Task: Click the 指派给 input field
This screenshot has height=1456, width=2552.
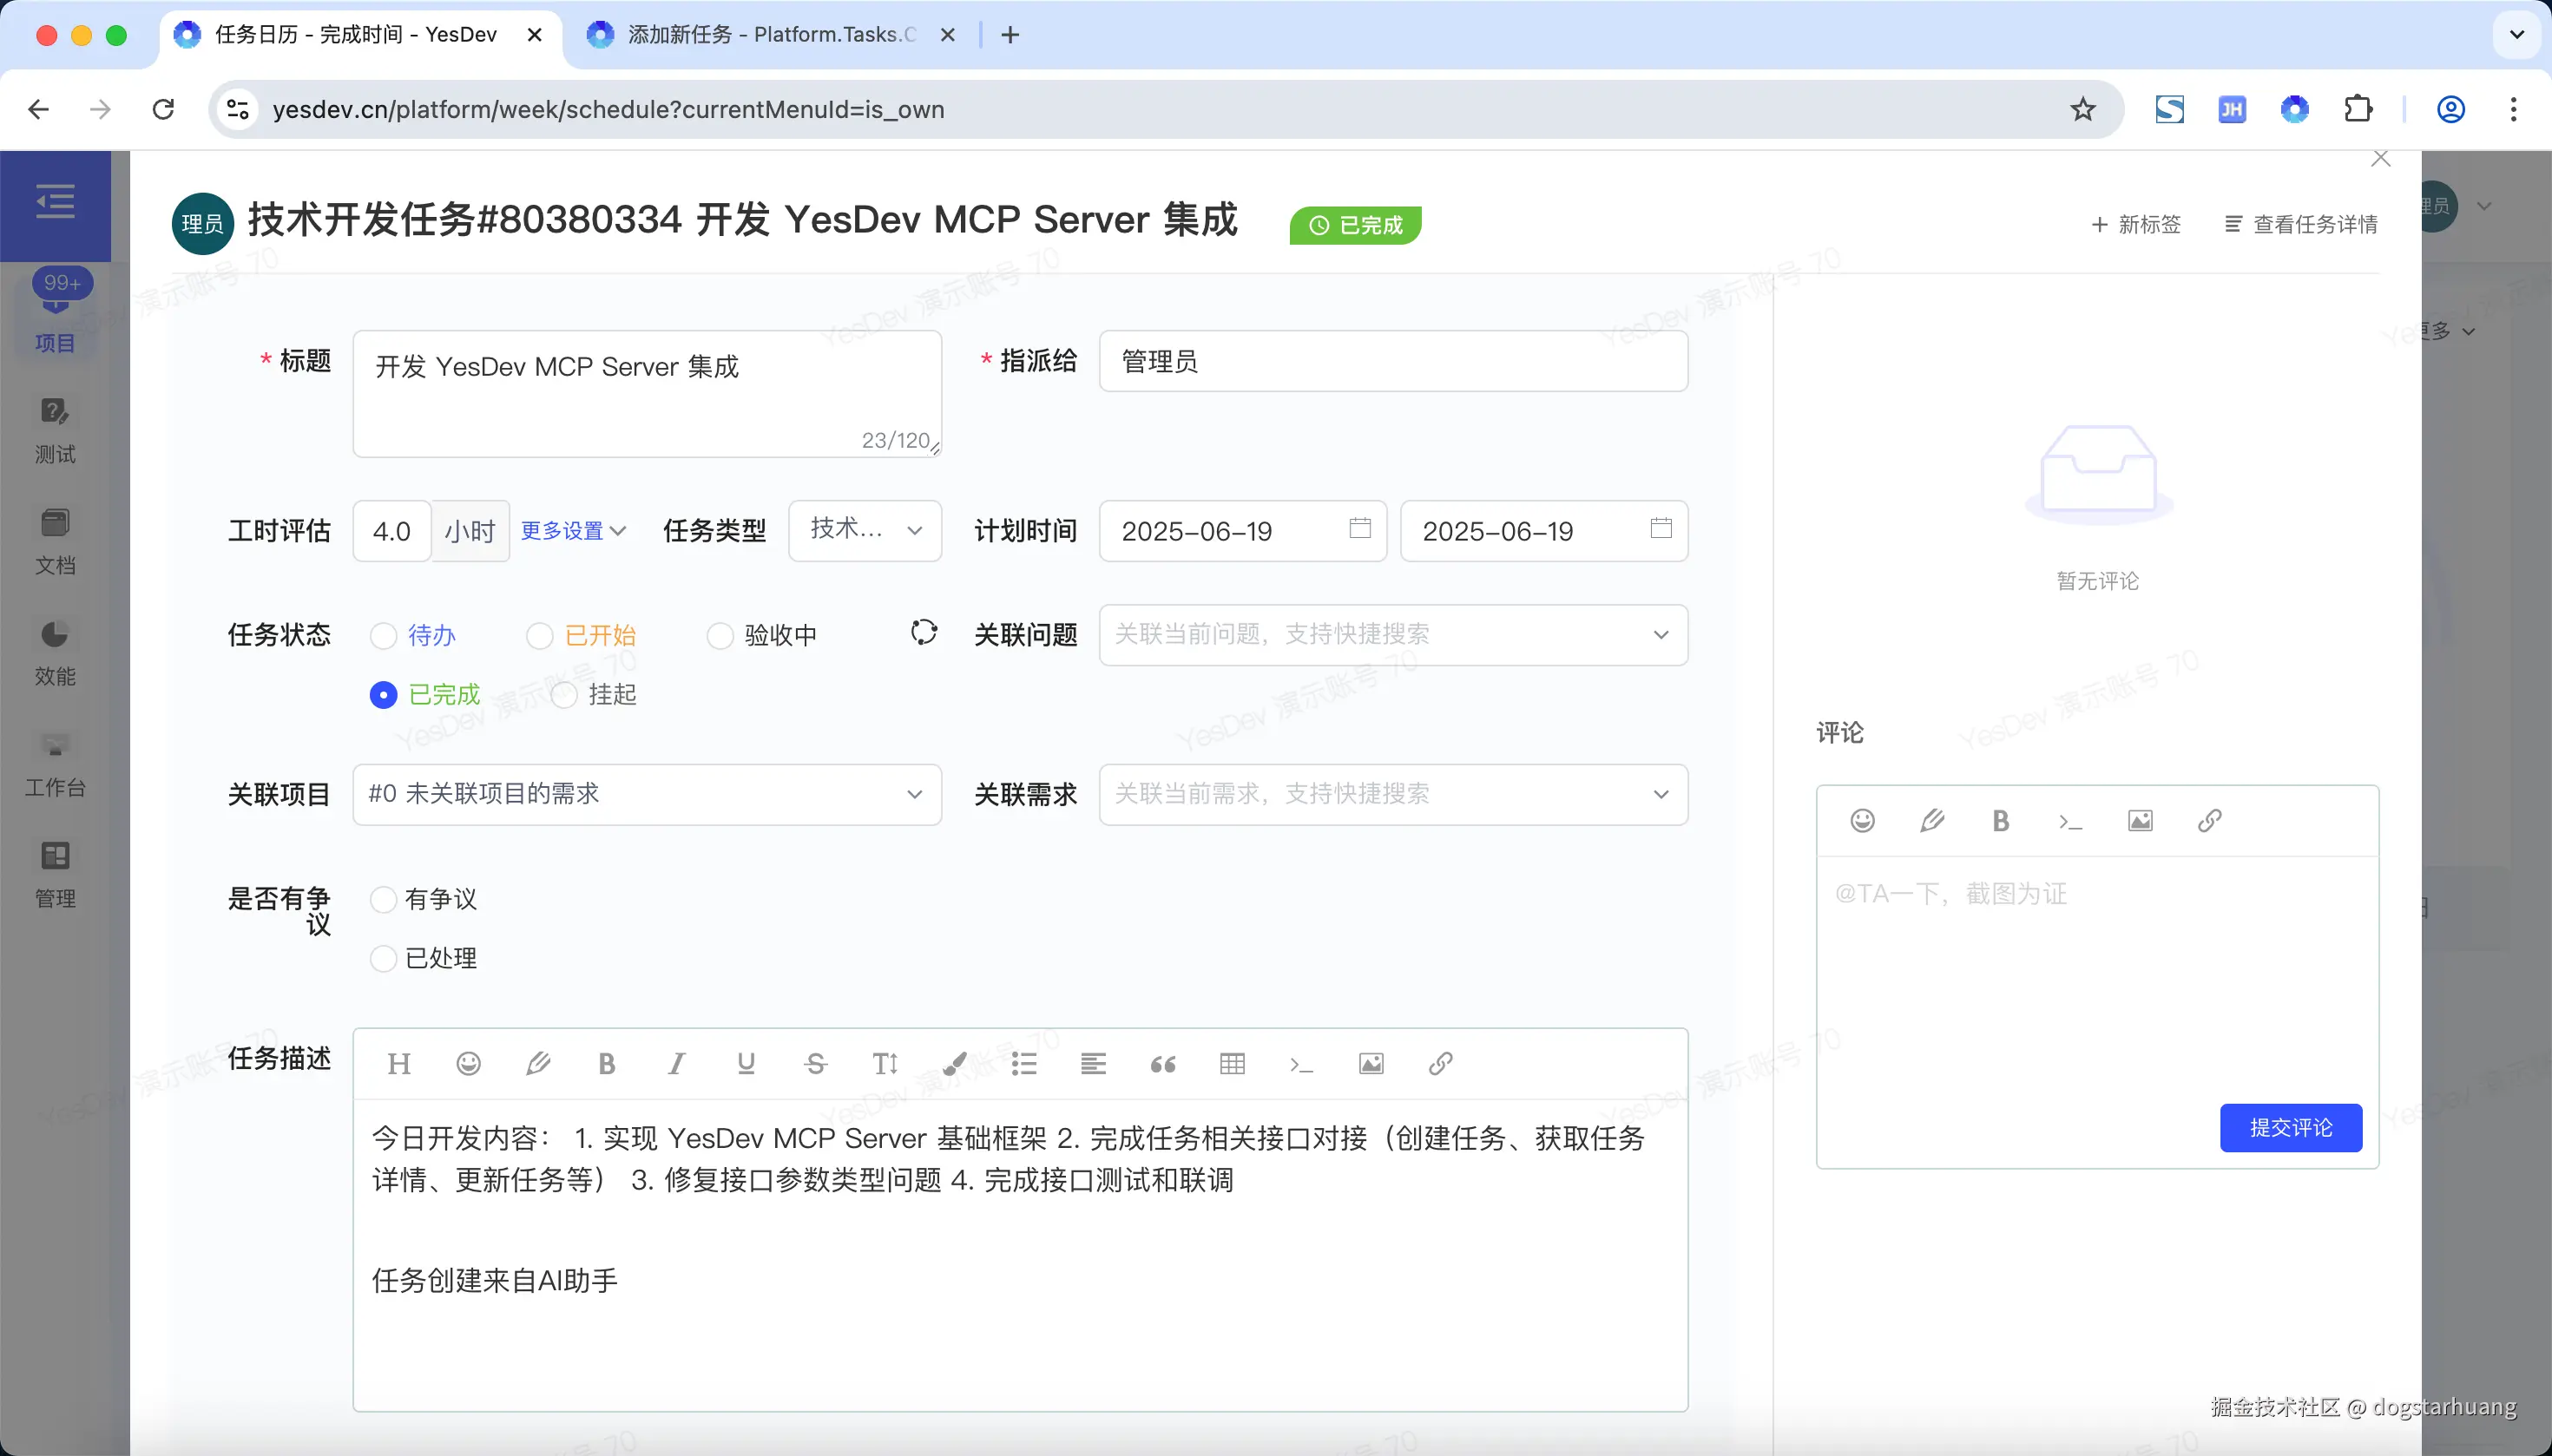Action: 1392,362
